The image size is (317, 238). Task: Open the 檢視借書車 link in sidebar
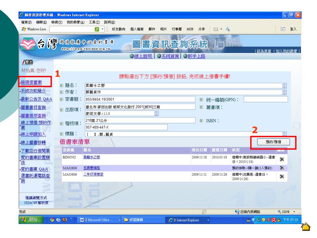pyautogui.click(x=31, y=82)
